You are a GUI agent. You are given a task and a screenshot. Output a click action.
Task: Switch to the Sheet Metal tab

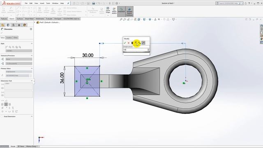[29, 18]
